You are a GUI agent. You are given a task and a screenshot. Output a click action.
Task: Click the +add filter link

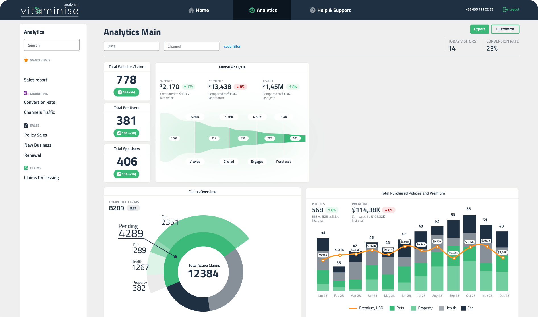coord(232,47)
